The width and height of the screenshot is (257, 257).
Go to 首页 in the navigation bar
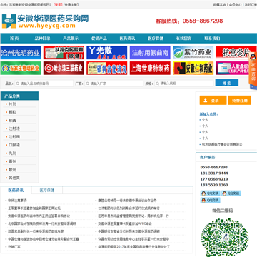[14, 39]
